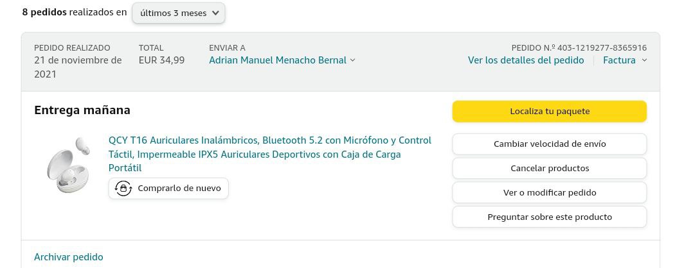Click the Factura link
The height and width of the screenshot is (268, 693).
tap(619, 60)
